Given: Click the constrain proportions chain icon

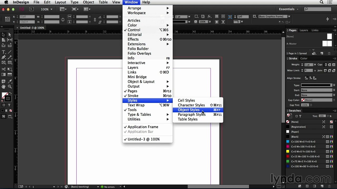Looking at the screenshot, I should (x=63, y=19).
